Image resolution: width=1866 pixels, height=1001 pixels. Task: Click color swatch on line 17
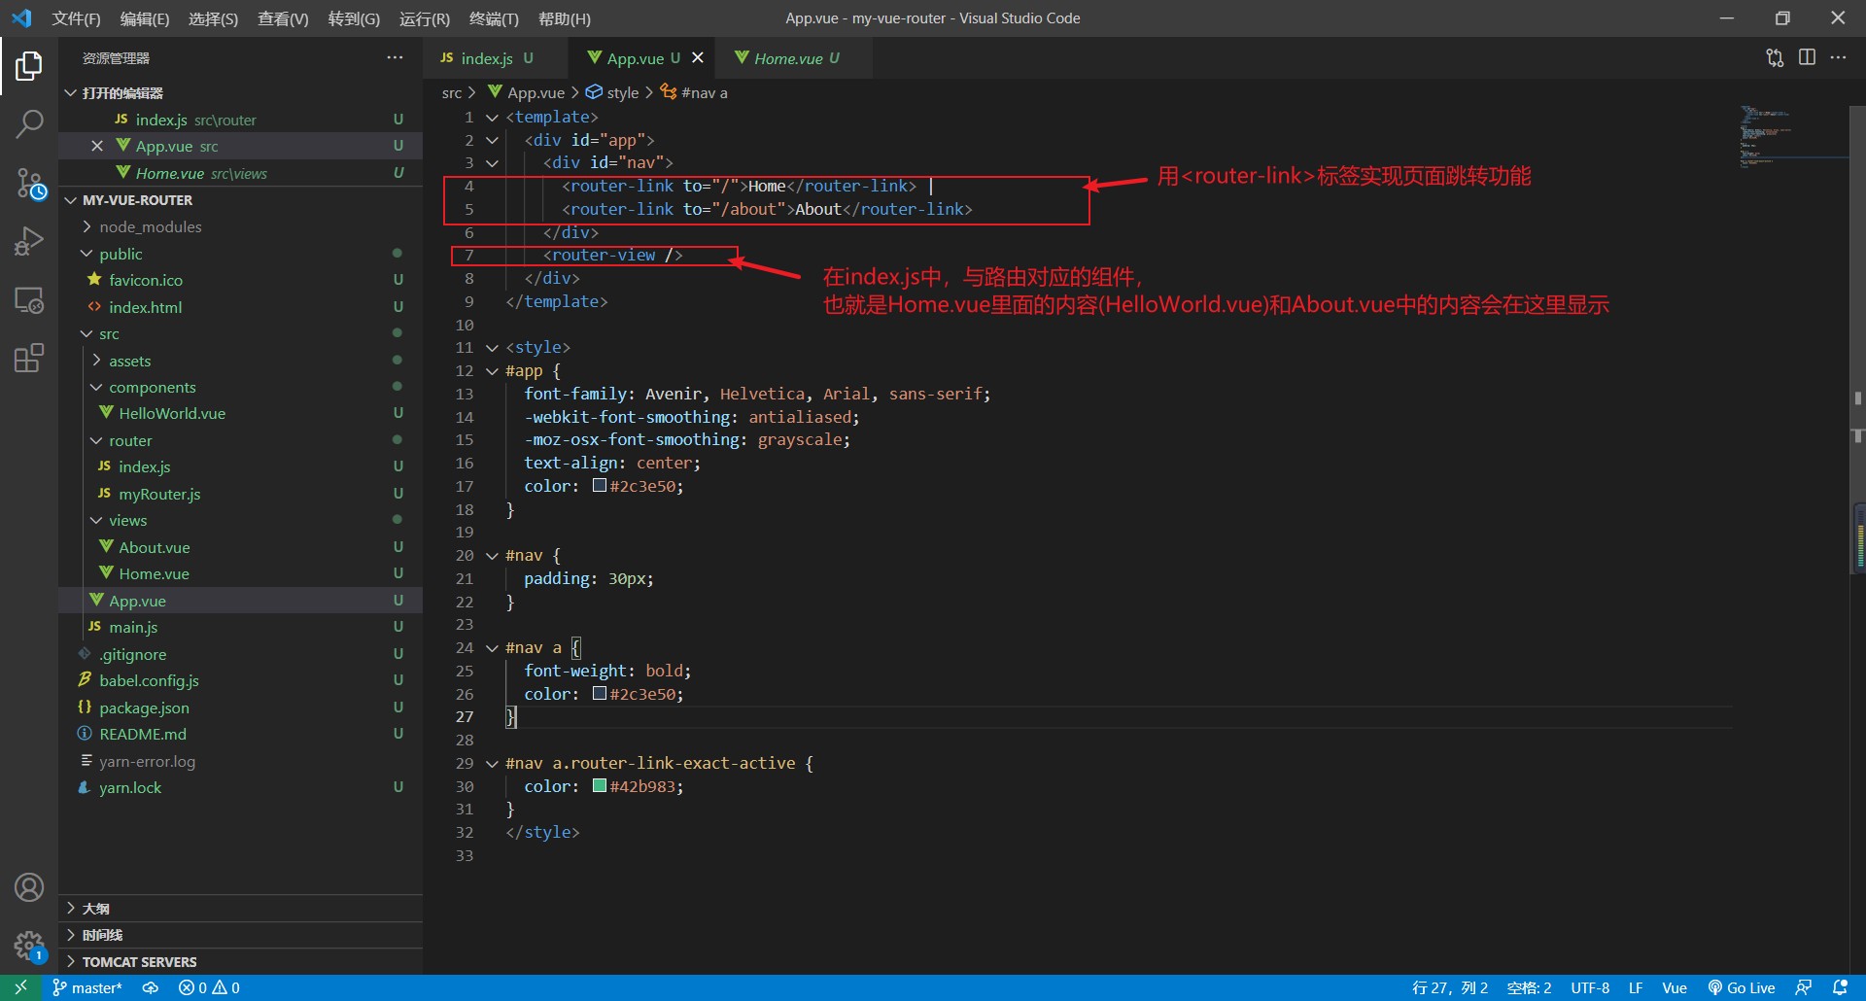(600, 486)
